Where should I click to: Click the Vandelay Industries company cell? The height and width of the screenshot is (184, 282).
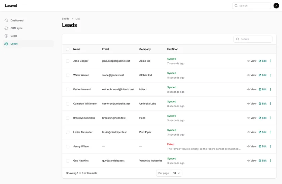pyautogui.click(x=151, y=160)
